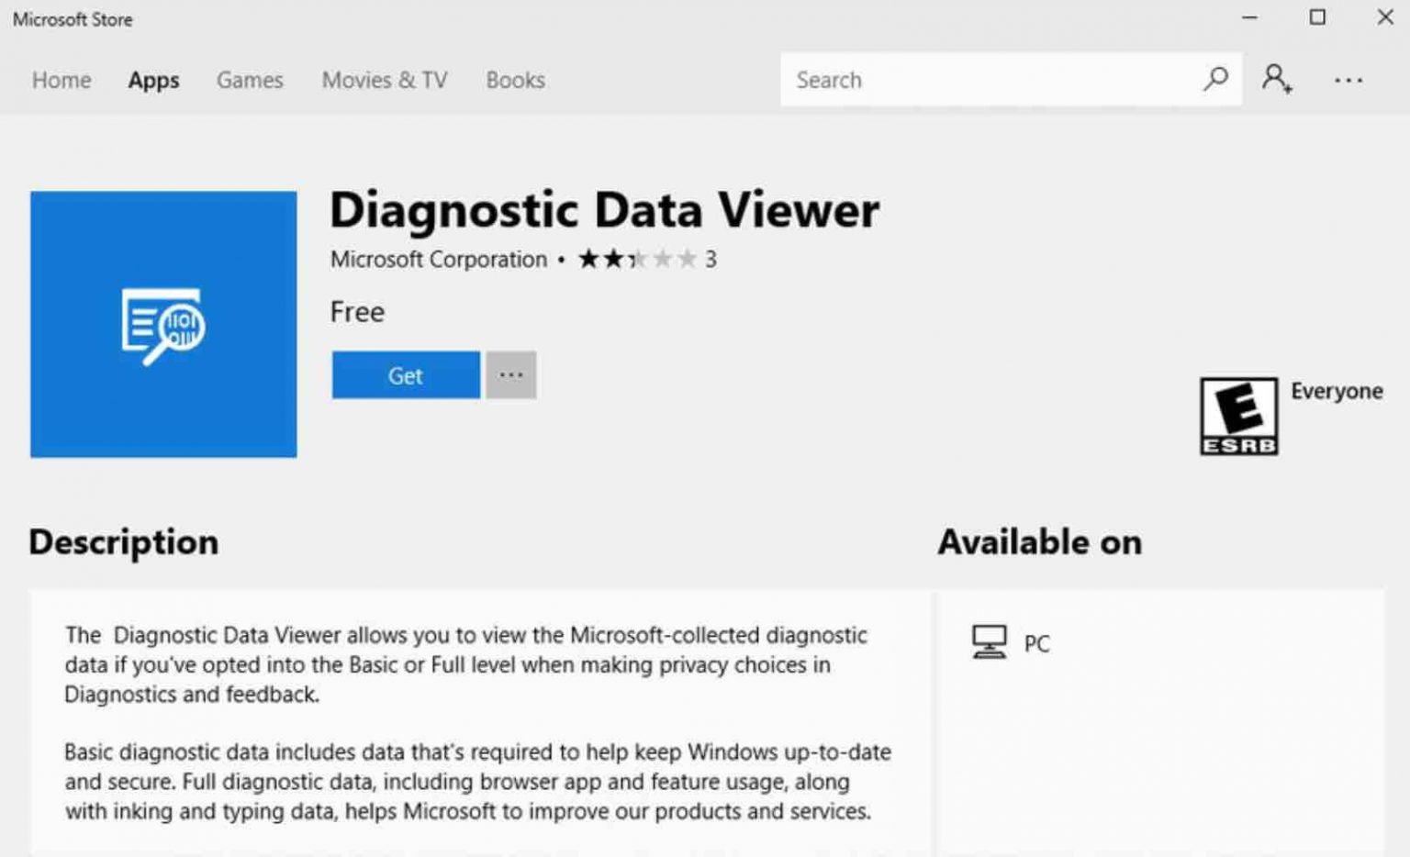Click the Microsoft Store logo text
The image size is (1410, 857).
73,18
